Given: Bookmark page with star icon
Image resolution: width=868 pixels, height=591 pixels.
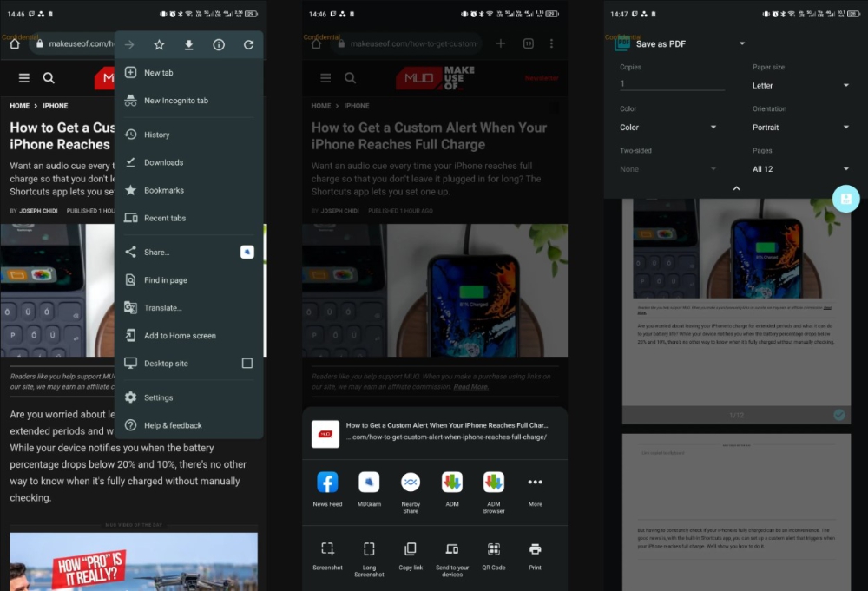Looking at the screenshot, I should coord(159,45).
